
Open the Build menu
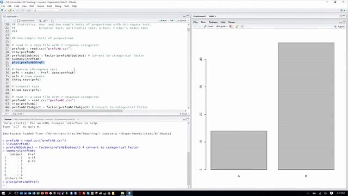[49, 6]
